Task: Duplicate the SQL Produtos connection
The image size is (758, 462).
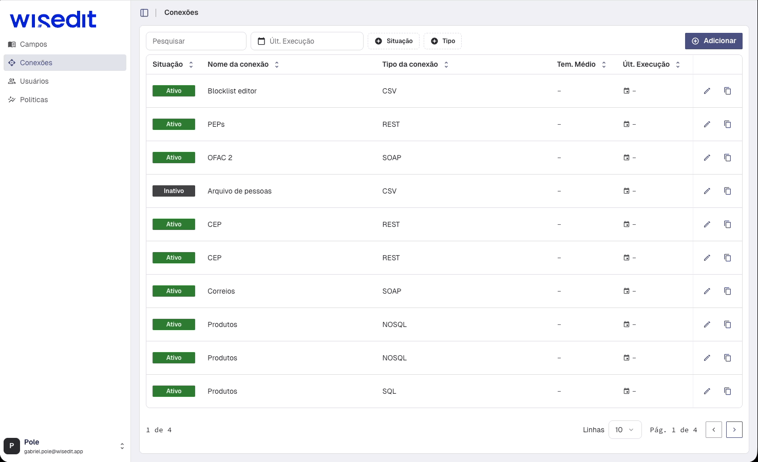Action: [728, 391]
